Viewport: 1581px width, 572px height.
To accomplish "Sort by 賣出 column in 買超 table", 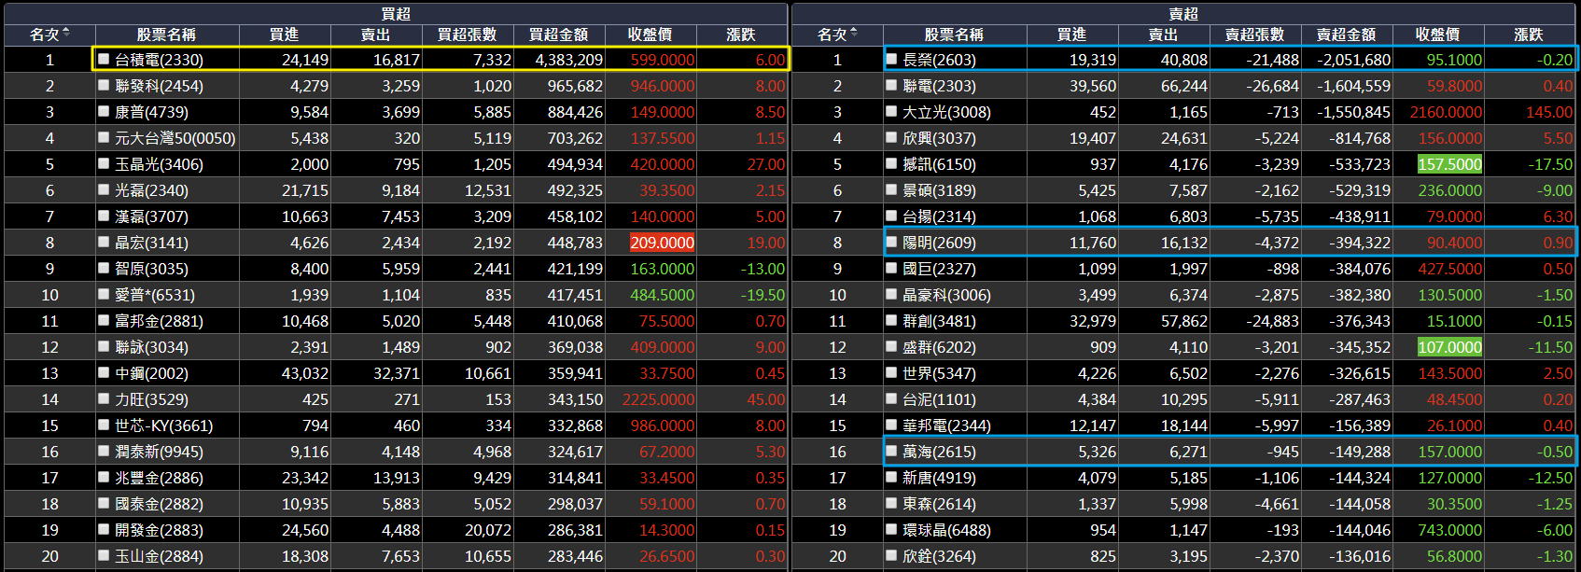I will tap(376, 35).
